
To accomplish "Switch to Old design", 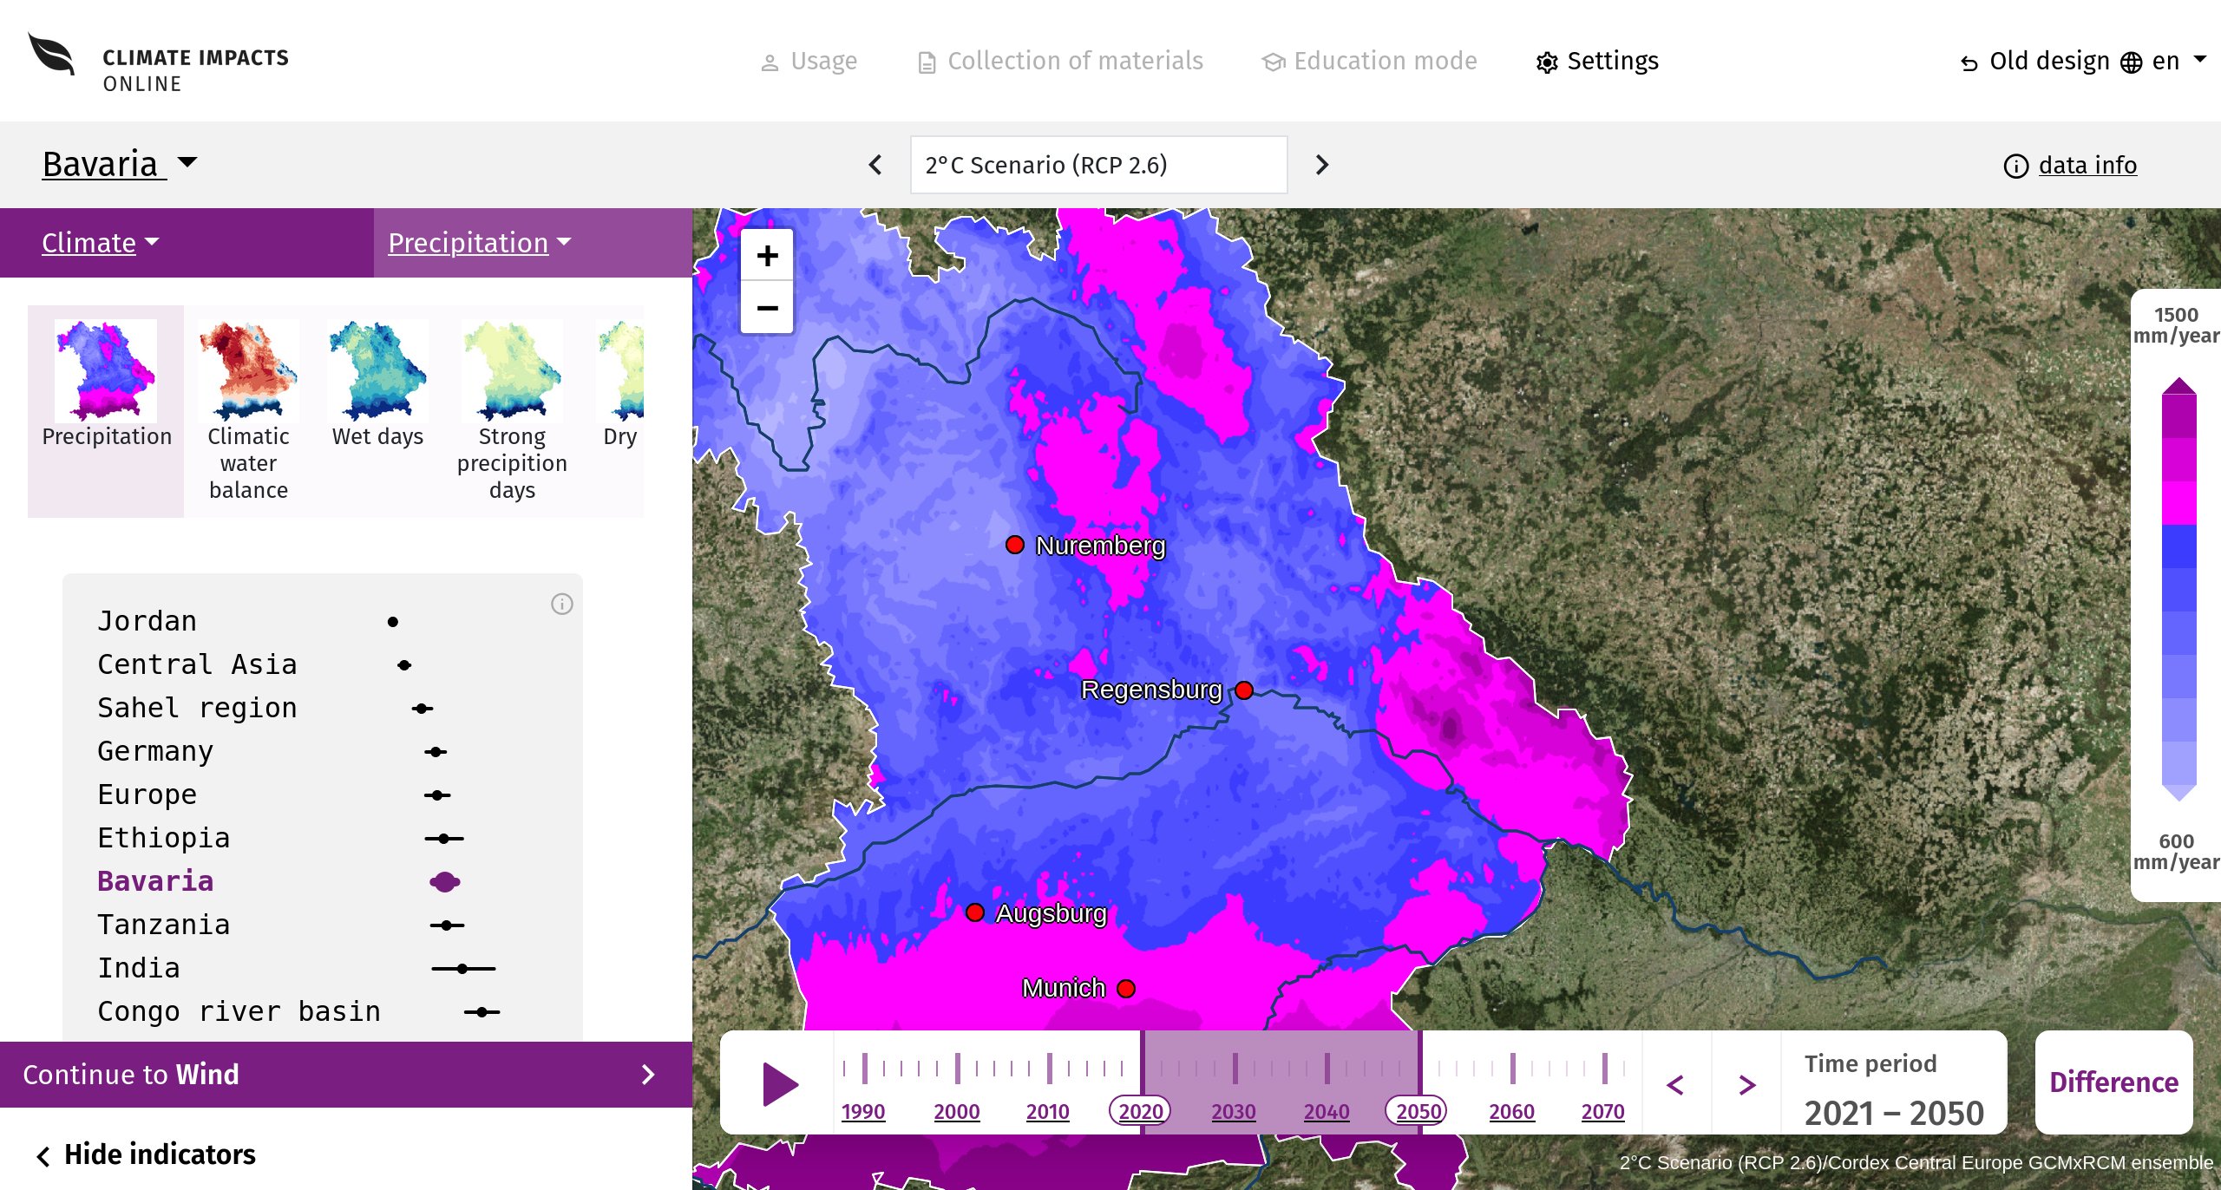I will tap(2034, 62).
